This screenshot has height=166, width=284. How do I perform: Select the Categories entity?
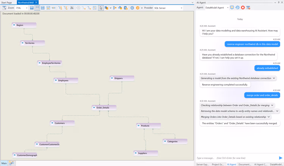click(x=175, y=141)
